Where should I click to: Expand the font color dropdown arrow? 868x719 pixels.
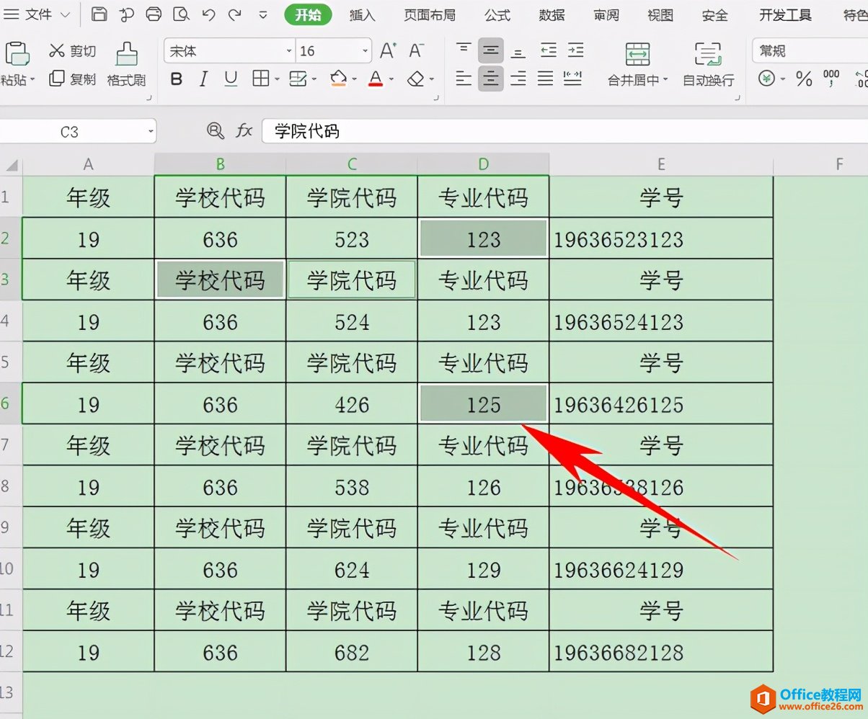click(x=391, y=79)
